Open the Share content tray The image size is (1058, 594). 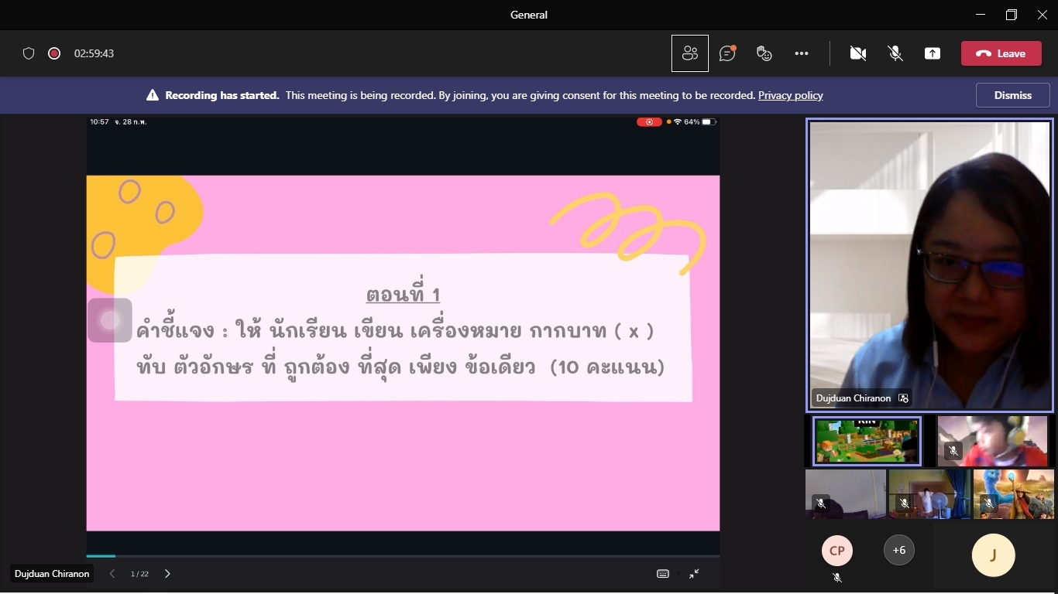pyautogui.click(x=933, y=53)
